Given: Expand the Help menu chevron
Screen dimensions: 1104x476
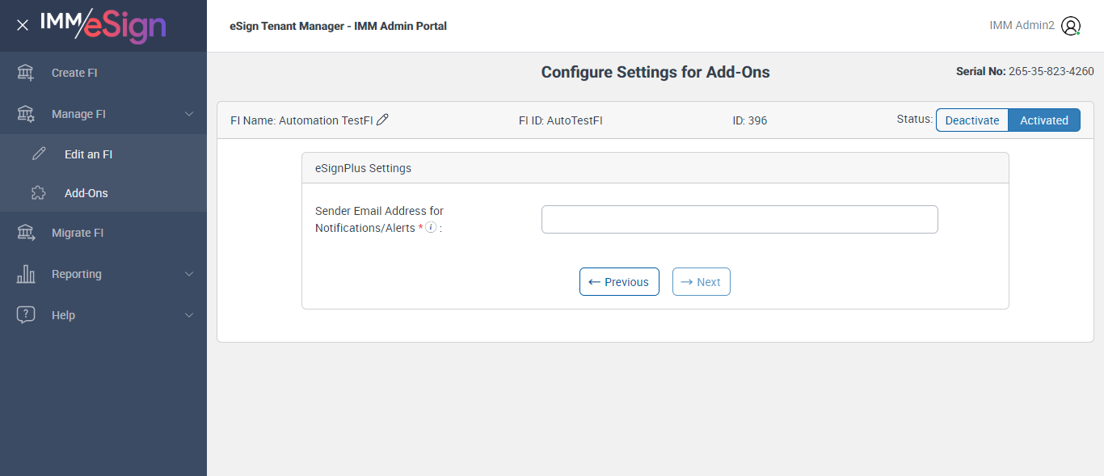Looking at the screenshot, I should click(x=189, y=315).
